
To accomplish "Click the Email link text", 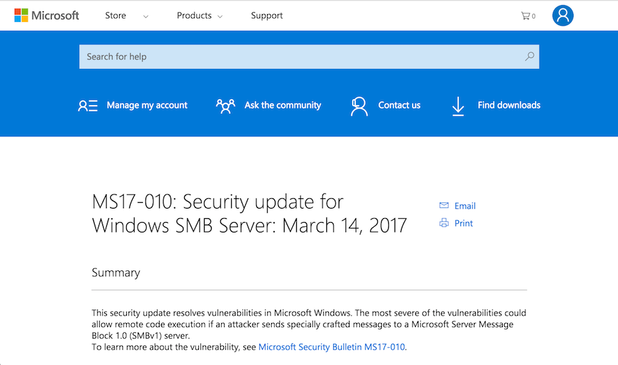I will tap(465, 206).
